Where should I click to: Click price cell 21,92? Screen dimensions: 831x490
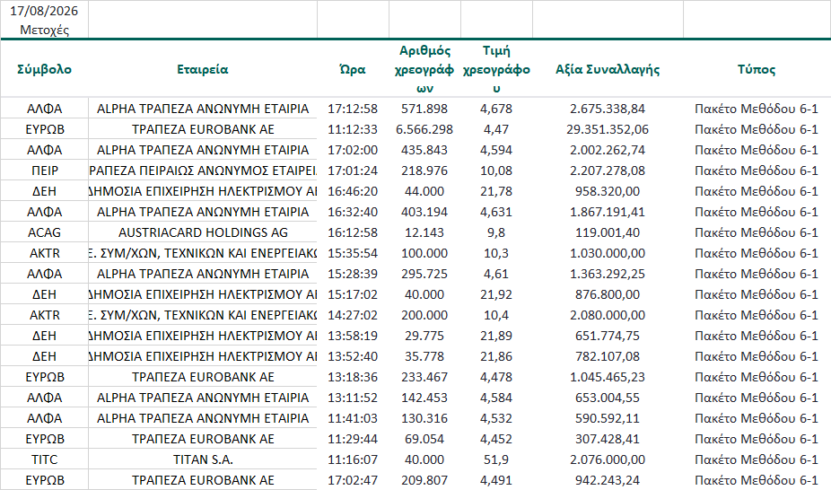click(x=496, y=294)
